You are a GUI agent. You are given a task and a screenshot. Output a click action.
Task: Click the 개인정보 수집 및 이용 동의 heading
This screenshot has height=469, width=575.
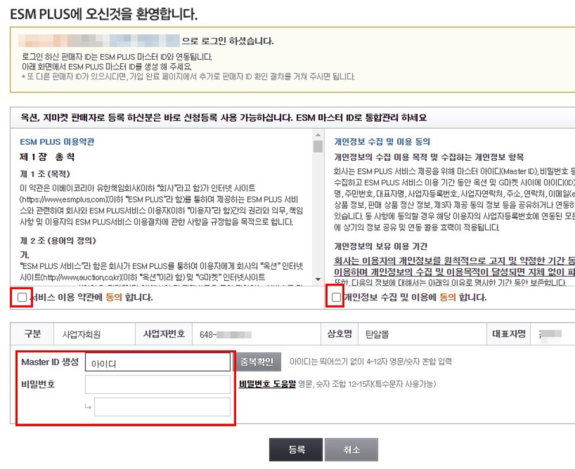[x=382, y=142]
